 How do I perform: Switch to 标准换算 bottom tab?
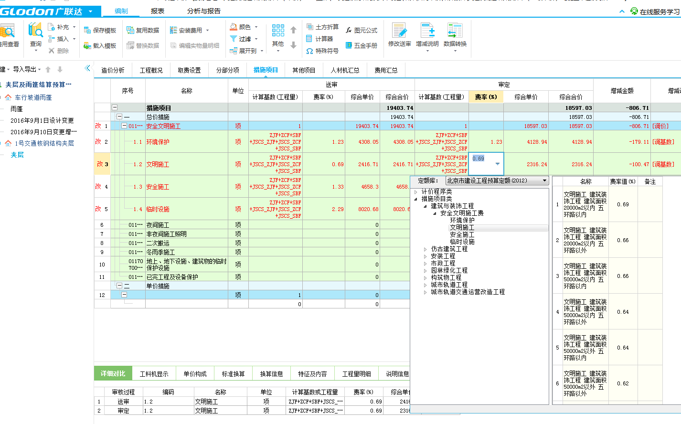[233, 374]
